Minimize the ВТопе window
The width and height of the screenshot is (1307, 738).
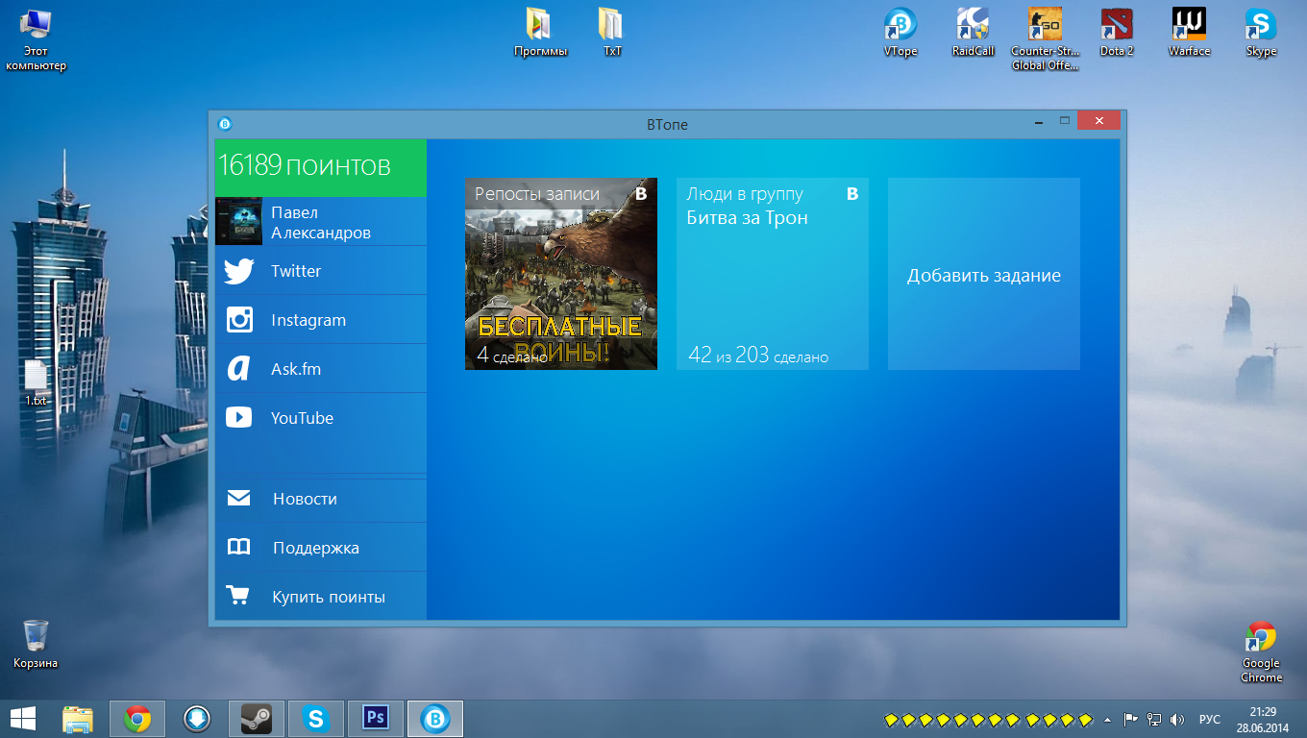(1040, 121)
